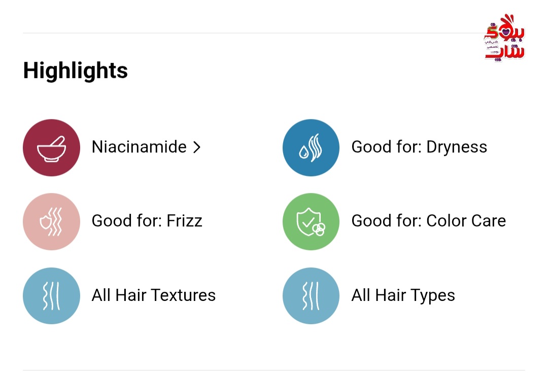This screenshot has width=548, height=384.
Task: Click the Niacinamide mortar bowl icon
Action: pos(51,147)
